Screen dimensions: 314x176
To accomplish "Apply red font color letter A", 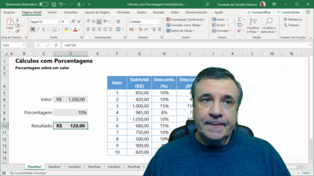I will (x=75, y=29).
